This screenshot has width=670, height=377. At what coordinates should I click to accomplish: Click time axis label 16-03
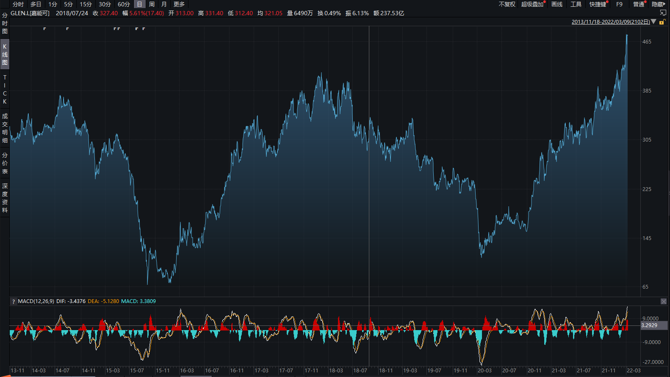pyautogui.click(x=187, y=371)
